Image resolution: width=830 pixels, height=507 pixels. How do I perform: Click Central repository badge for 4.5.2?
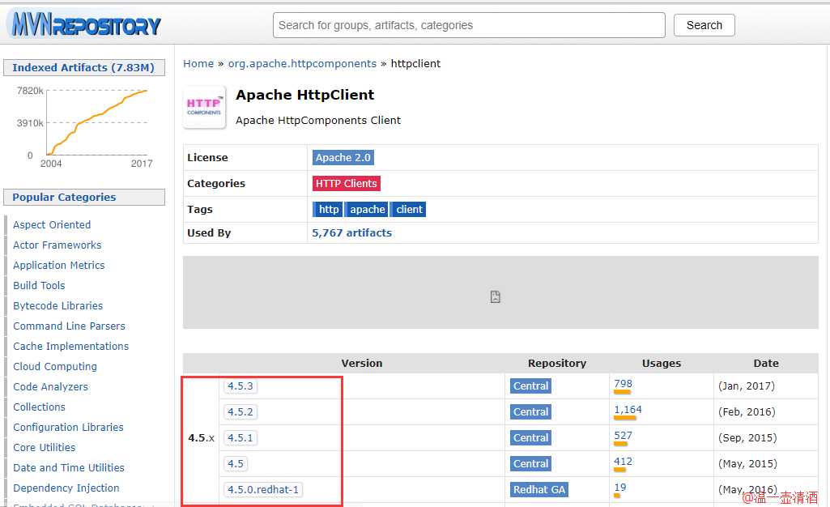pyautogui.click(x=531, y=411)
